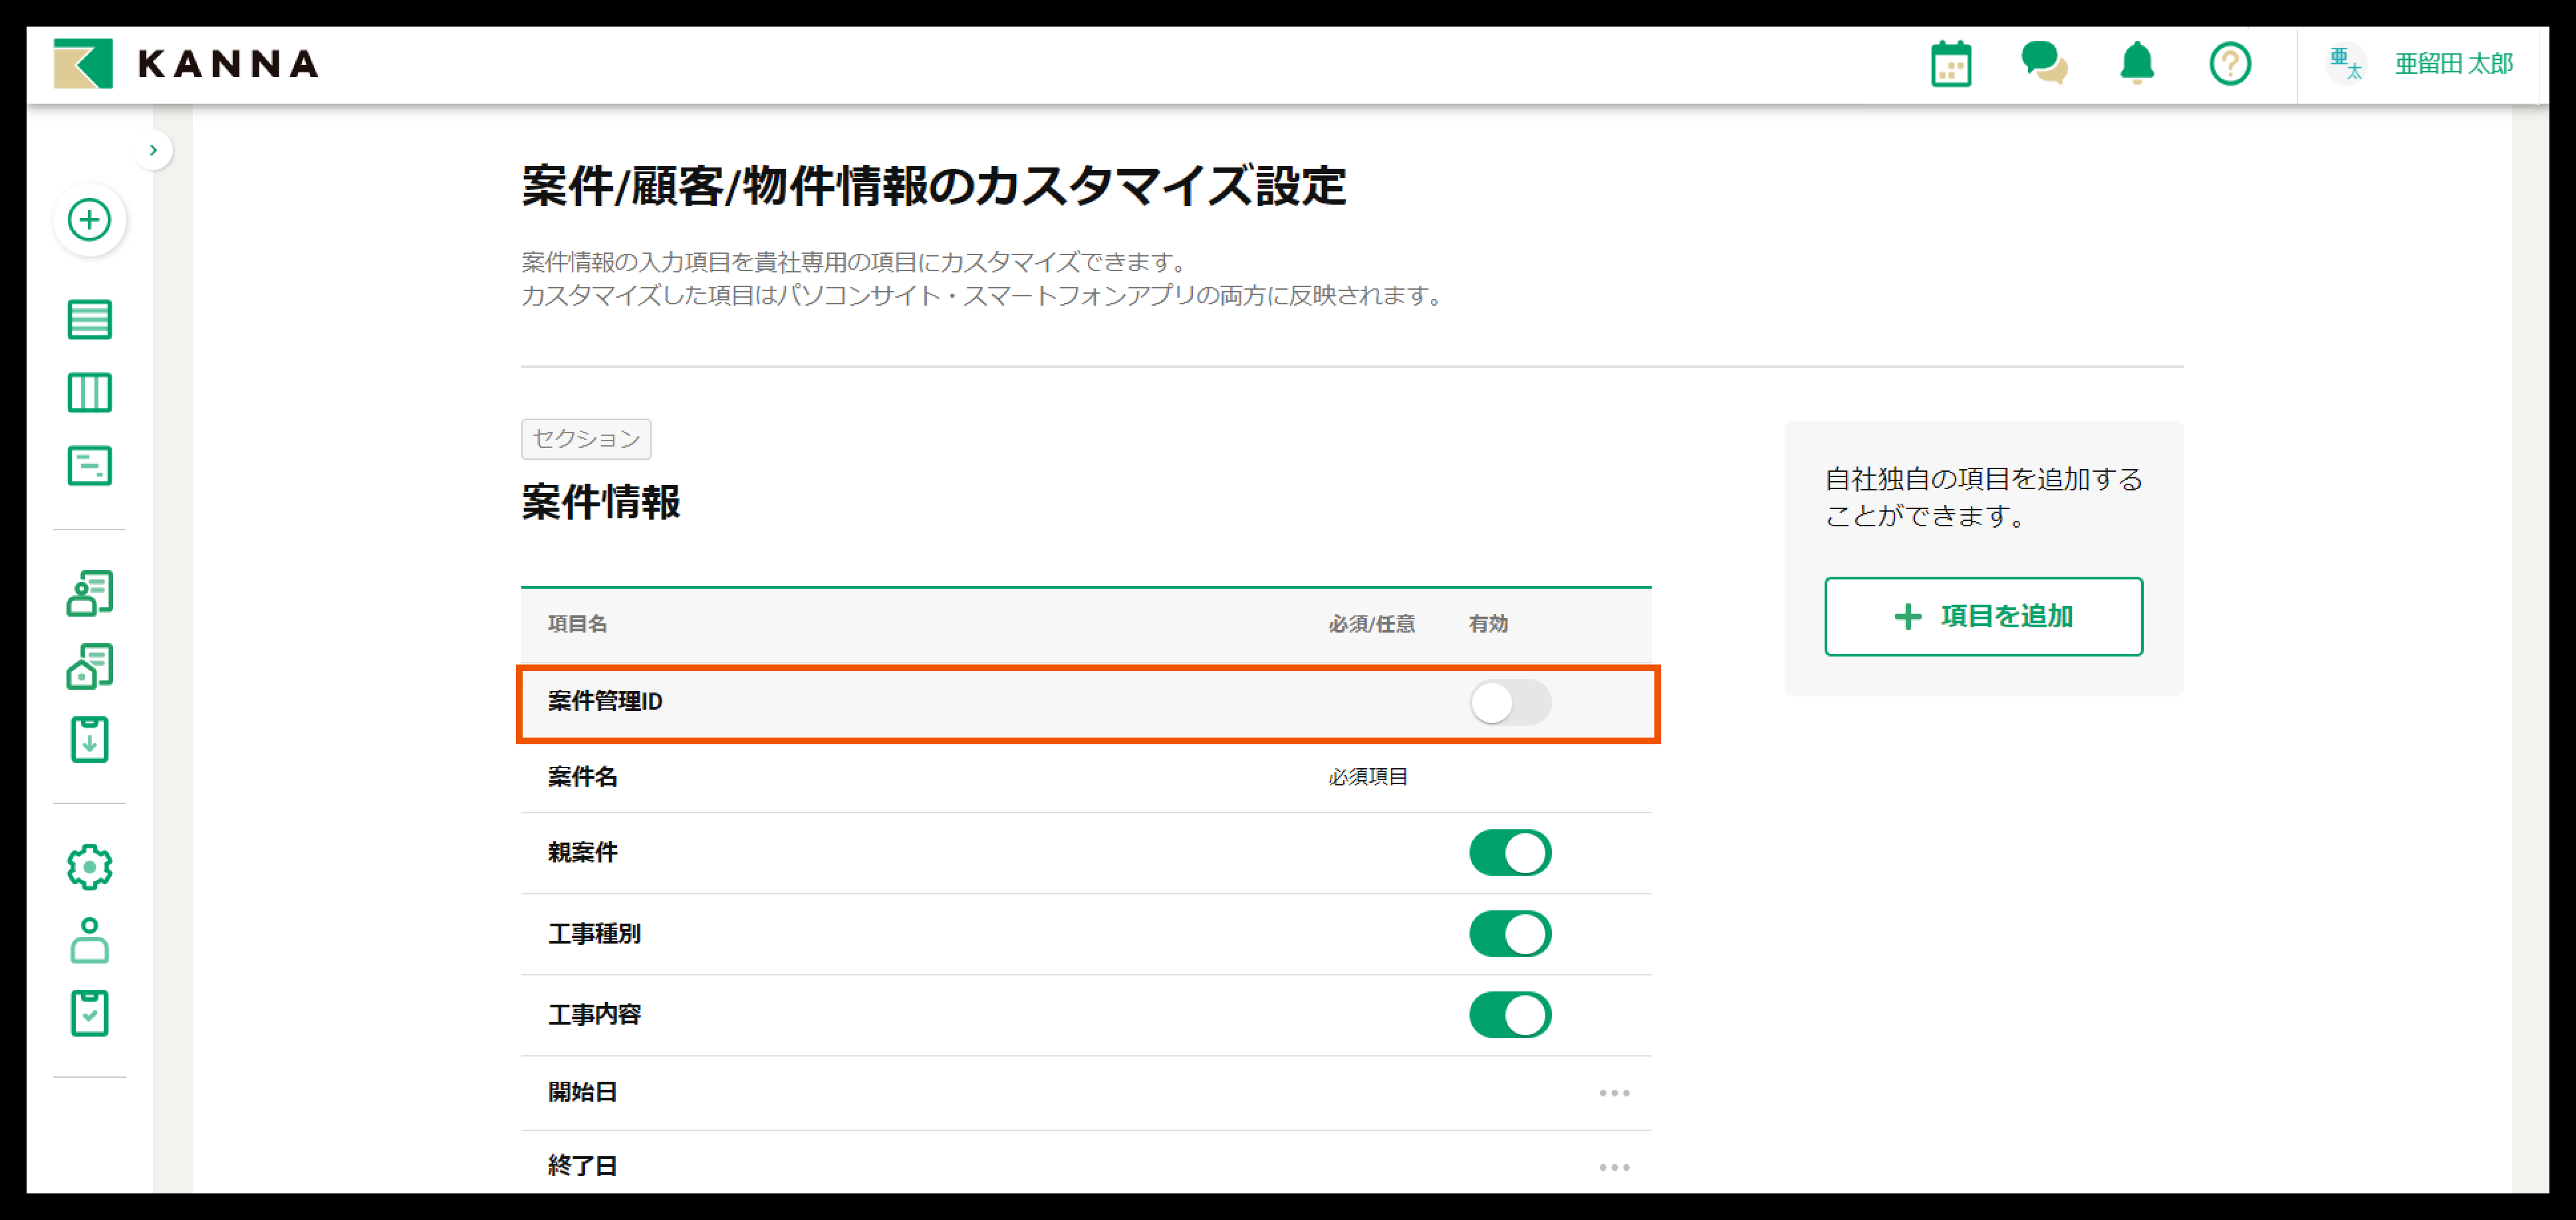The width and height of the screenshot is (2576, 1220).
Task: Open the member person sidebar icon
Action: point(89,940)
